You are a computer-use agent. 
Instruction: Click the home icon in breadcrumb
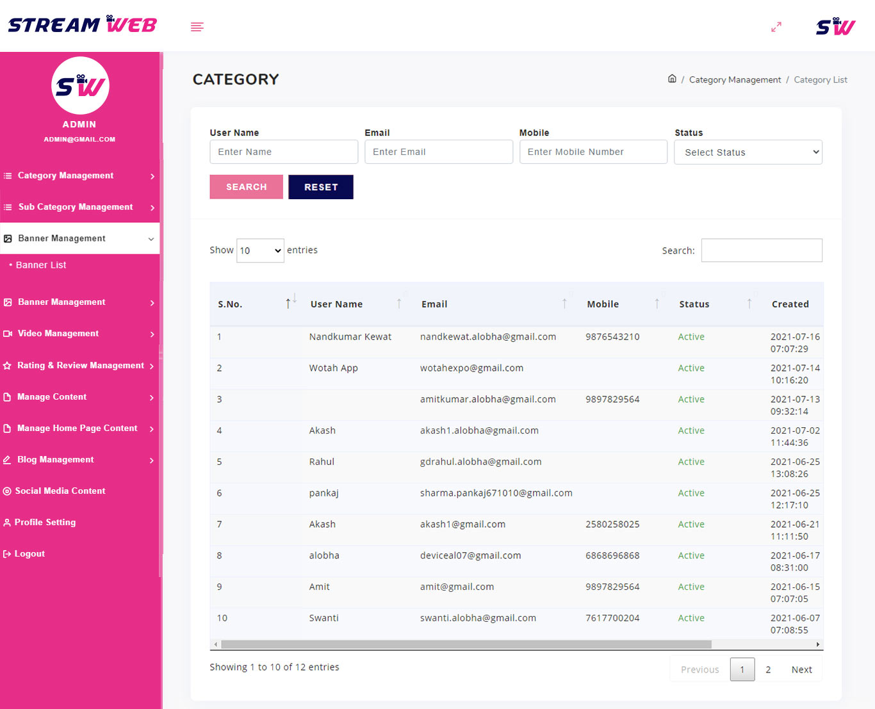pyautogui.click(x=672, y=79)
